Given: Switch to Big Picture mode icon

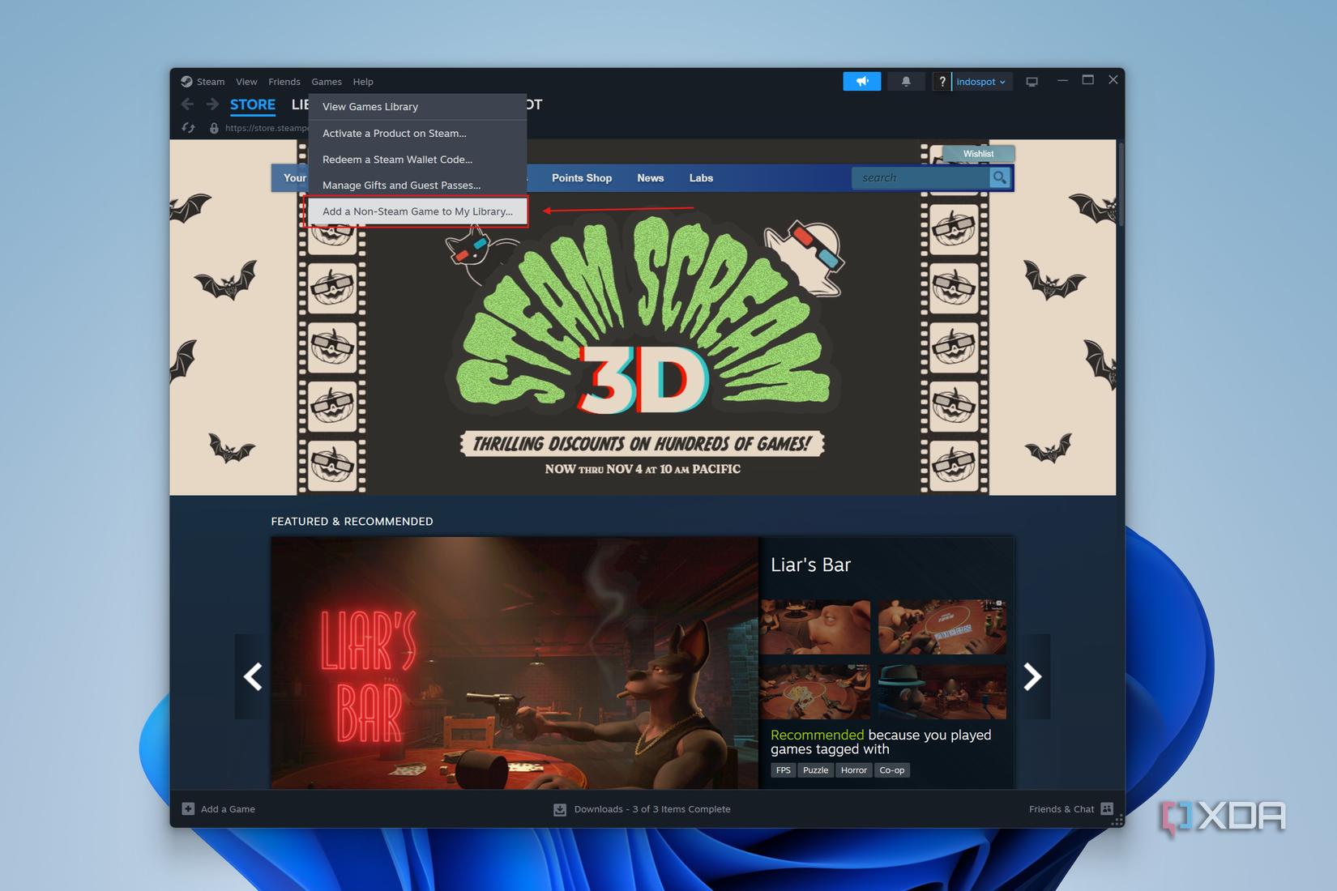Looking at the screenshot, I should (1032, 82).
